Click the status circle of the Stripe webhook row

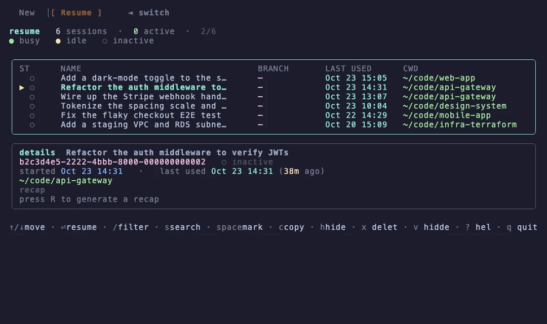click(x=32, y=97)
